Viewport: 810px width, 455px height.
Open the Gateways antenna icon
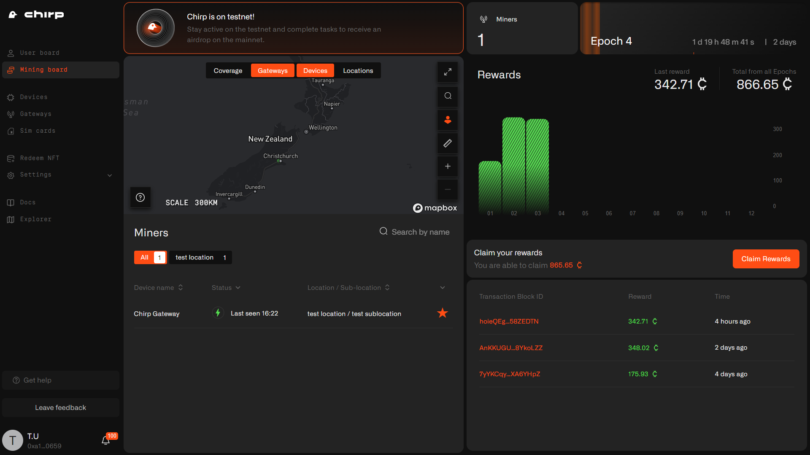tap(11, 114)
